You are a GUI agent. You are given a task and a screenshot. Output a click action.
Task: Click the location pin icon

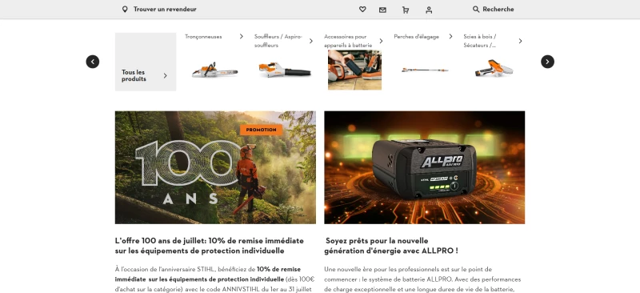point(125,9)
